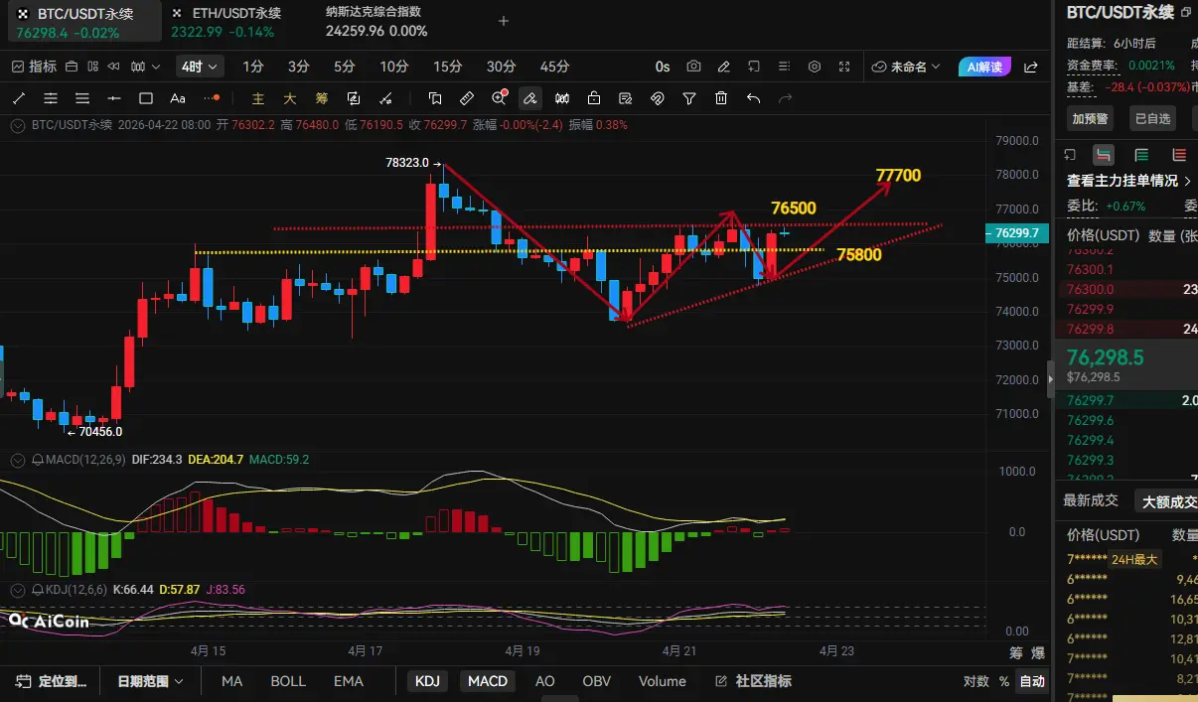
Task: Open the 指标 indicators menu
Action: pyautogui.click(x=33, y=67)
